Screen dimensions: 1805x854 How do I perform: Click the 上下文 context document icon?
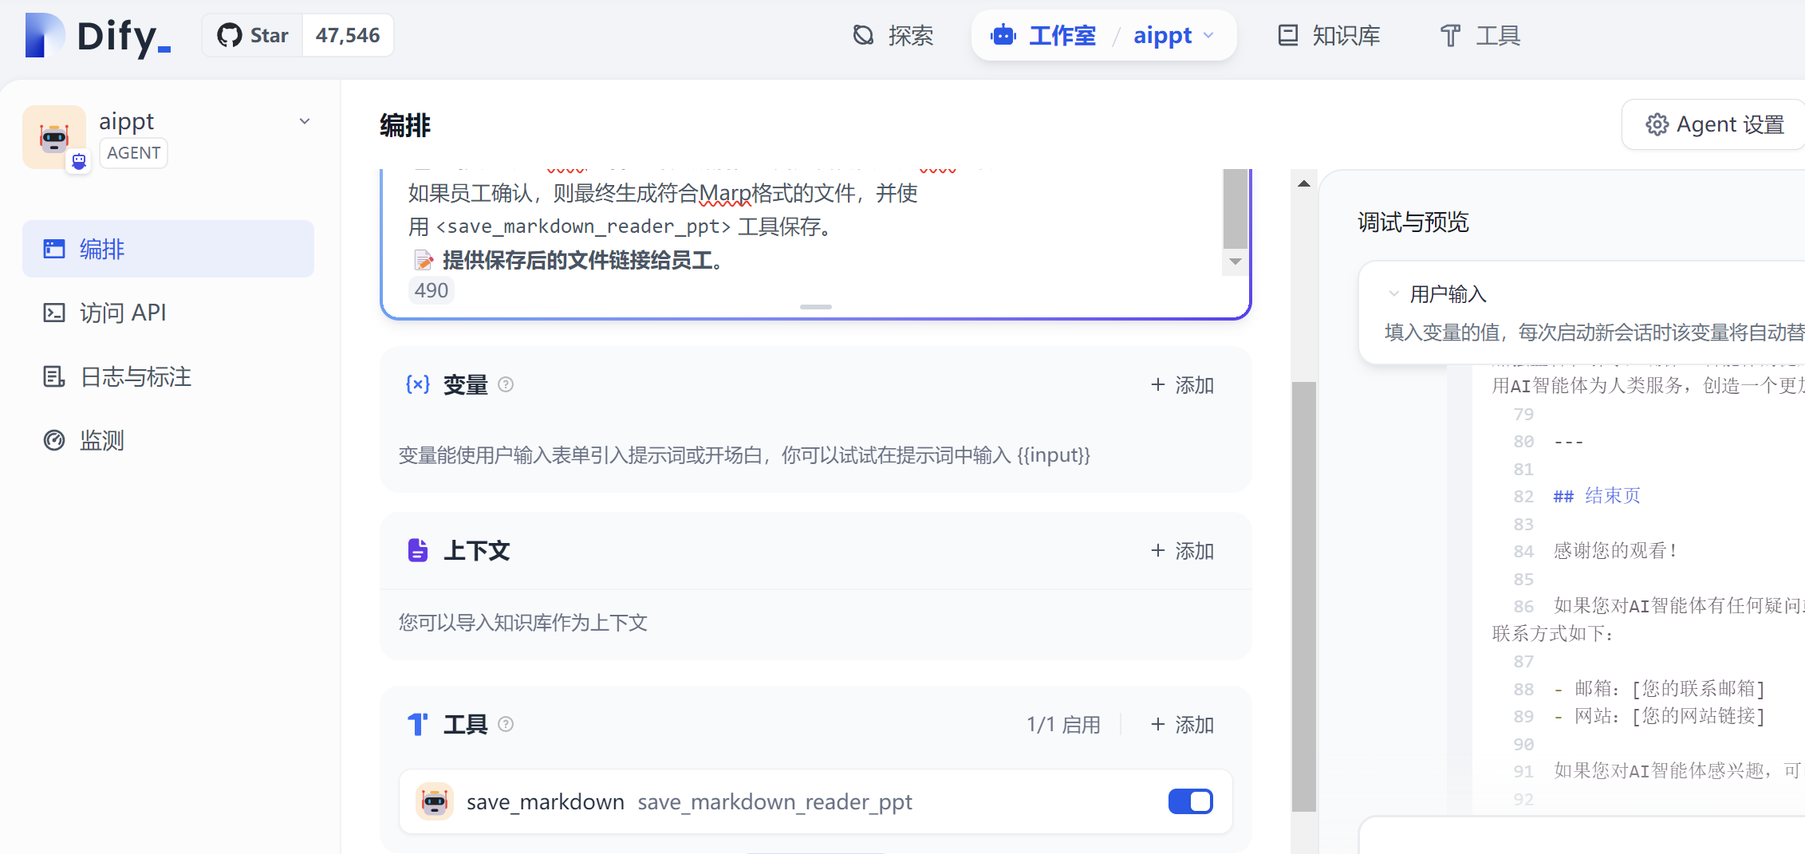(417, 549)
